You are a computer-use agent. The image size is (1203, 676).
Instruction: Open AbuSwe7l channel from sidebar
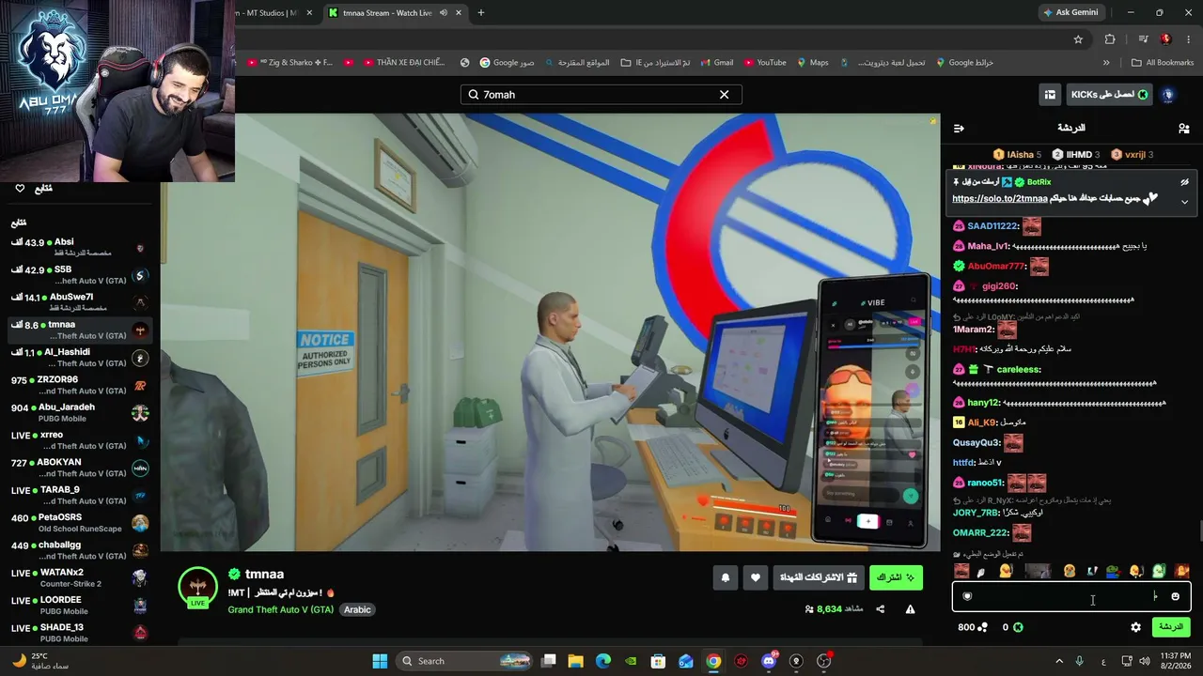(80, 302)
